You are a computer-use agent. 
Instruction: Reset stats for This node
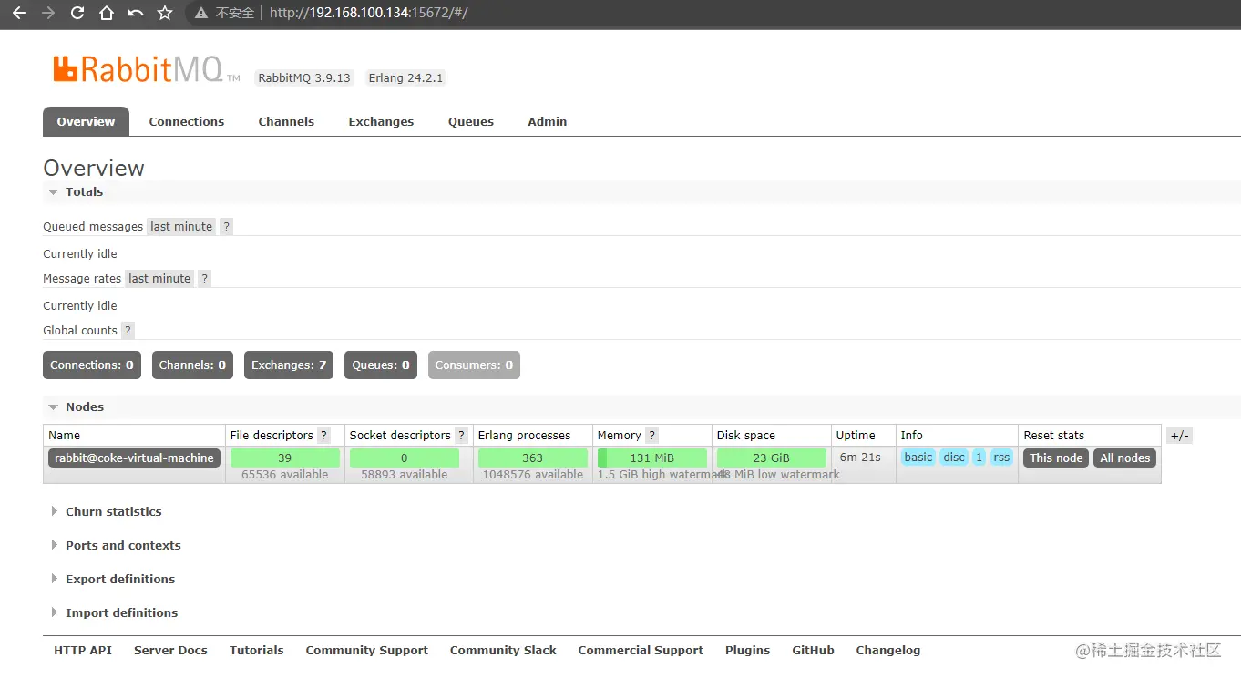point(1056,458)
